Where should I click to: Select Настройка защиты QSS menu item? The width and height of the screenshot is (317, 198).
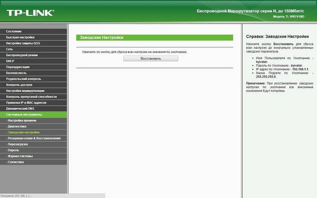tap(34, 43)
